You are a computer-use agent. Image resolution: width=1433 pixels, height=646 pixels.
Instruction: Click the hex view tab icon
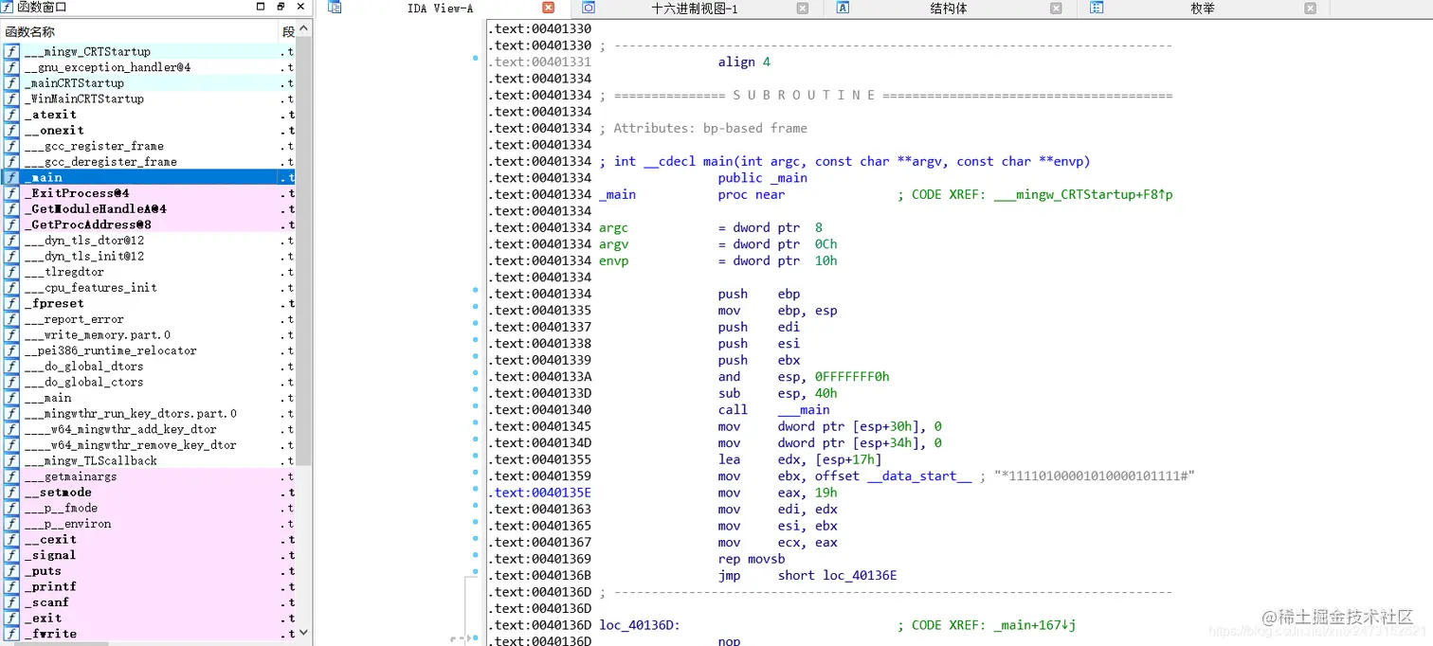(589, 8)
